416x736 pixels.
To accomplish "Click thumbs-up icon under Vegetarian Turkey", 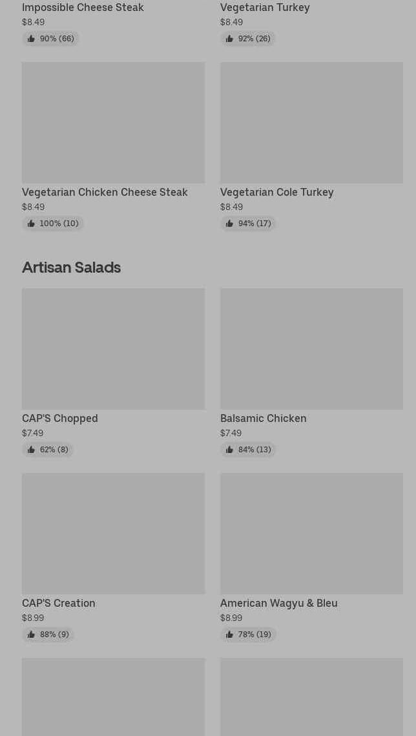I will tap(229, 39).
